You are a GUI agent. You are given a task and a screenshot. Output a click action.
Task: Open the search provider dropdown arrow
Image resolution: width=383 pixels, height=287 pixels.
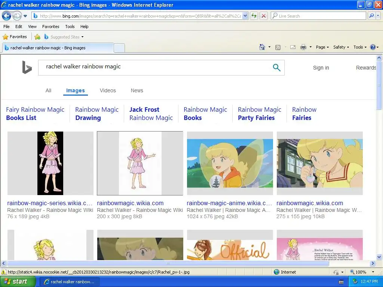point(378,16)
